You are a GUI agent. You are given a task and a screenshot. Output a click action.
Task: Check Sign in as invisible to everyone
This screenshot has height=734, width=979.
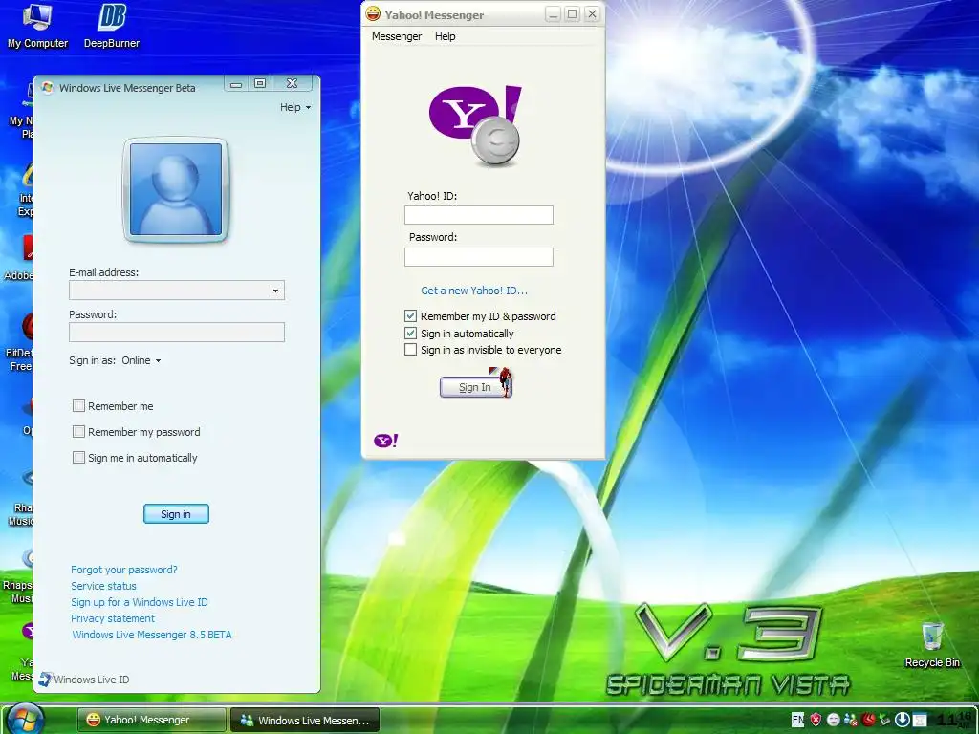410,350
